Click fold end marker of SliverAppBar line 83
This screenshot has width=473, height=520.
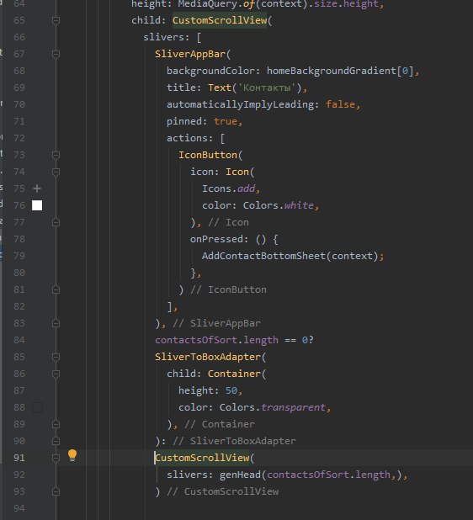pos(56,323)
